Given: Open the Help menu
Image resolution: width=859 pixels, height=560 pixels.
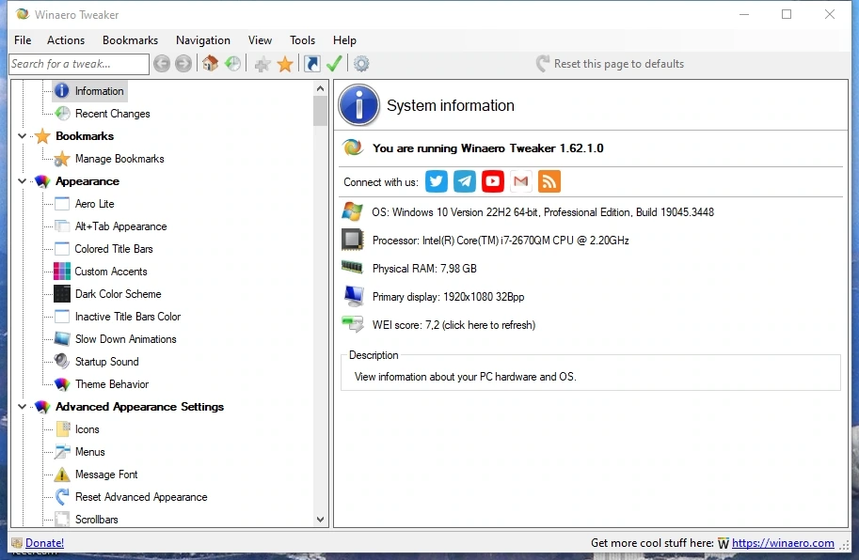Looking at the screenshot, I should pyautogui.click(x=344, y=39).
